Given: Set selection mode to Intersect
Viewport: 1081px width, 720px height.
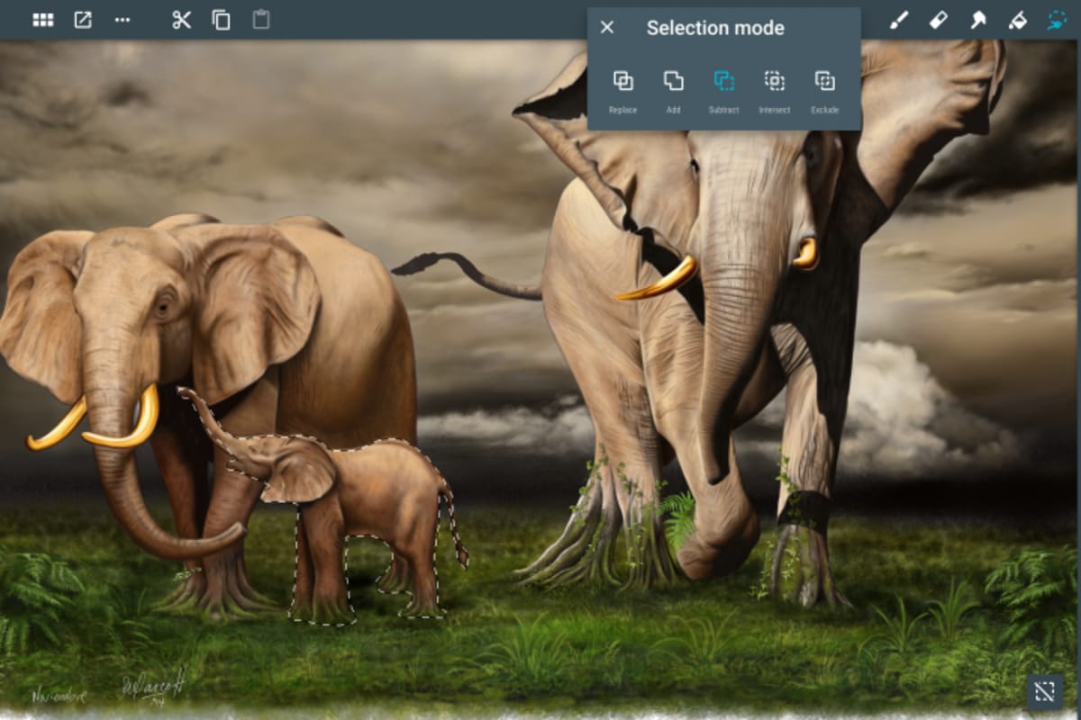Looking at the screenshot, I should tap(774, 90).
